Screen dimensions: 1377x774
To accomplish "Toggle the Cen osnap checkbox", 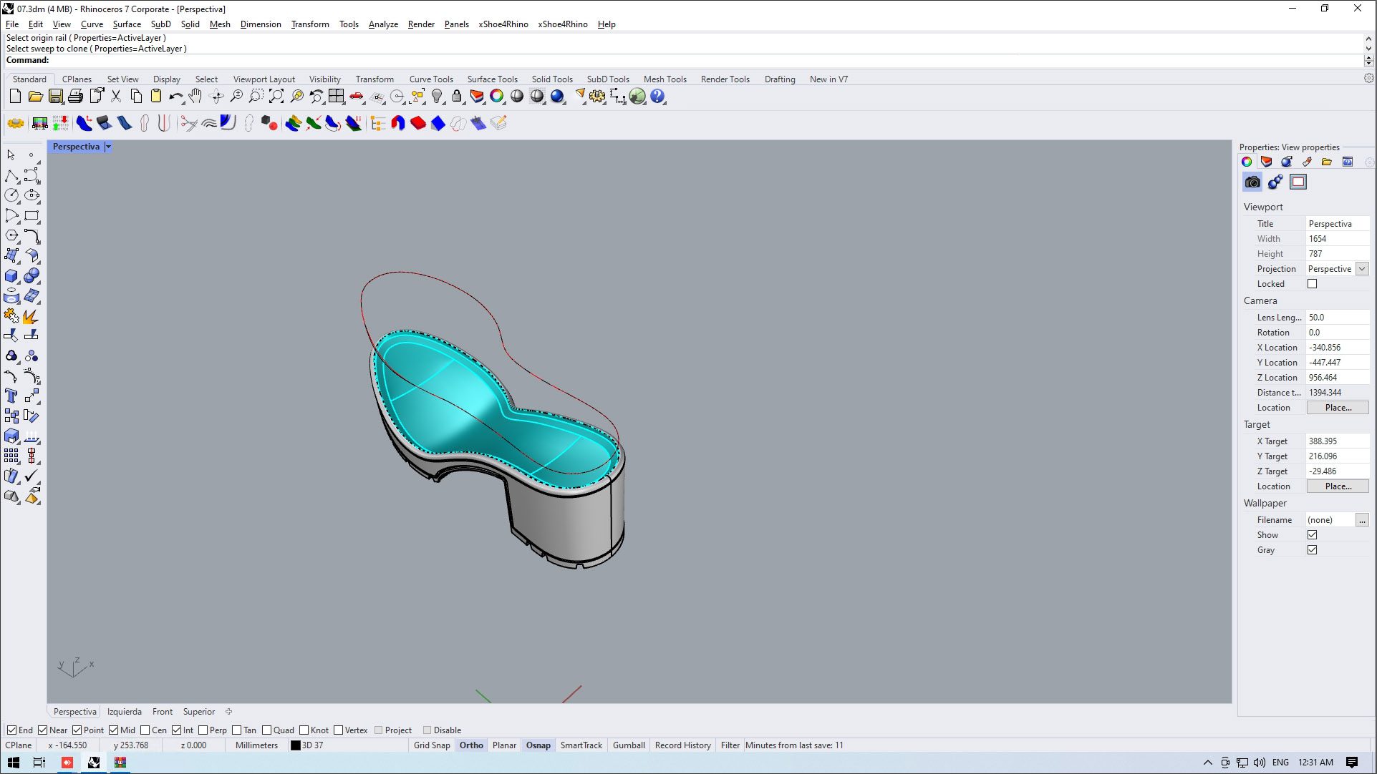I will tap(145, 730).
